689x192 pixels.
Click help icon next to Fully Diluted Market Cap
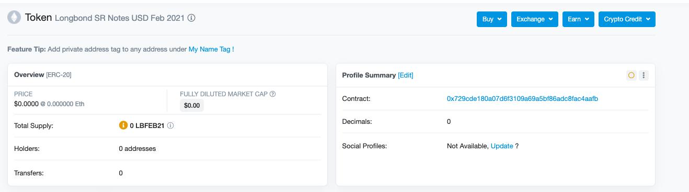tap(272, 94)
